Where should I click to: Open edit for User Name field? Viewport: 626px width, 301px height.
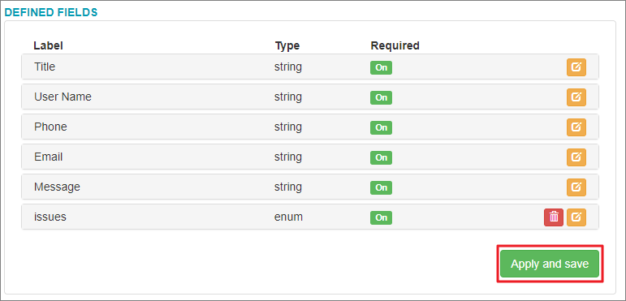(x=576, y=97)
